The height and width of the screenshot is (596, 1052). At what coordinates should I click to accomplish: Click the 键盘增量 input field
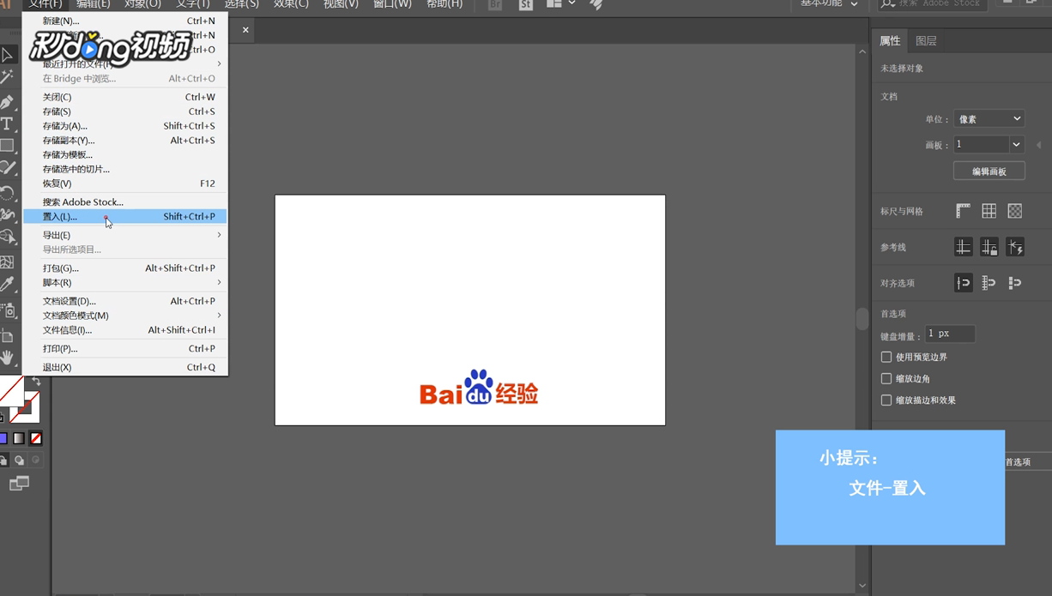950,334
